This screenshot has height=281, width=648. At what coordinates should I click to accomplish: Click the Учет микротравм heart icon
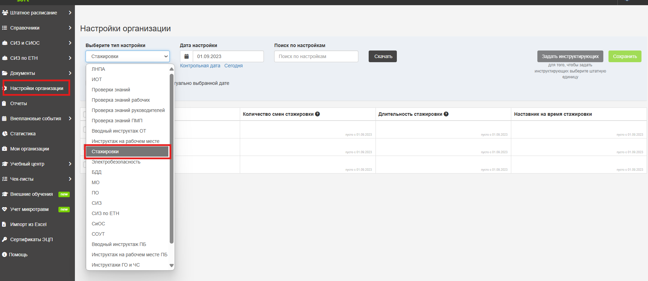(x=5, y=209)
